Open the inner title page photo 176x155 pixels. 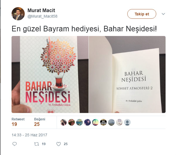coord(127,74)
